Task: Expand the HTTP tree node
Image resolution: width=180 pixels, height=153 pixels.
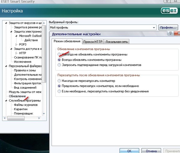Action: click(x=16, y=53)
